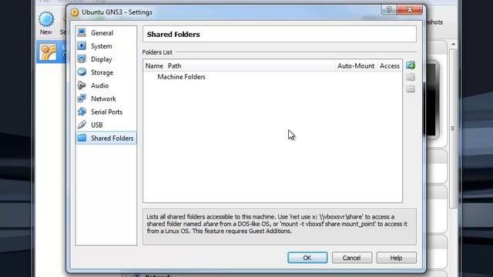Image resolution: width=493 pixels, height=277 pixels.
Task: Click the edit shared folder icon
Action: pos(411,77)
